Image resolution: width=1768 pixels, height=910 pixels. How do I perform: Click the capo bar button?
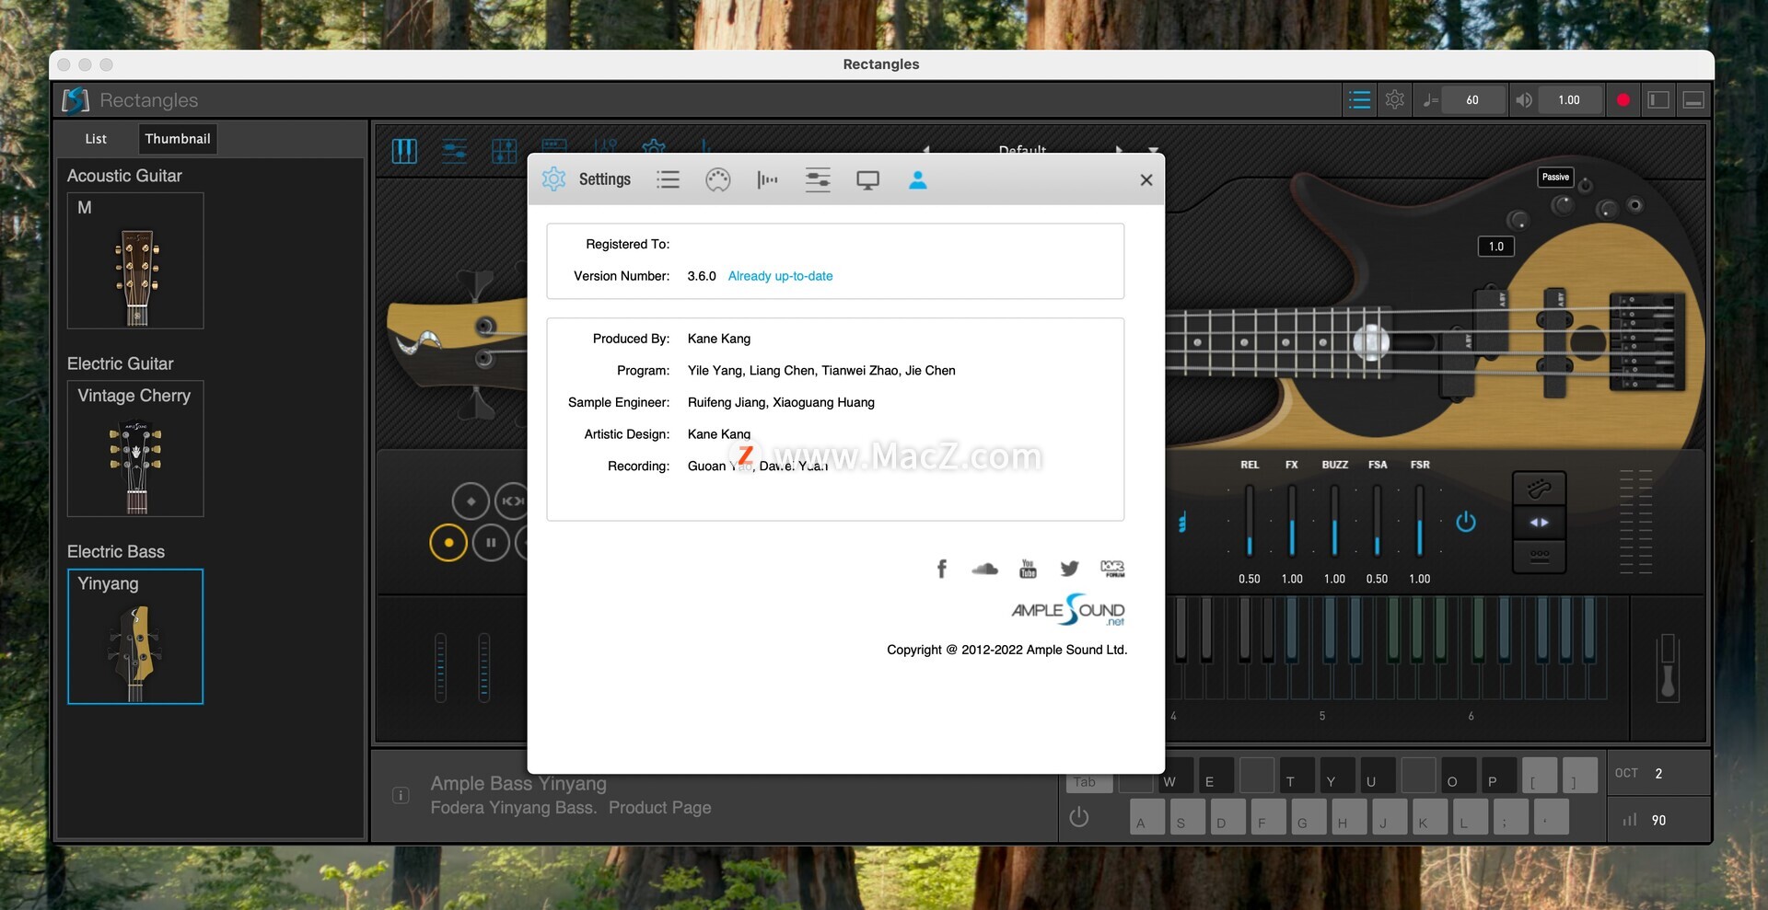pos(1539,557)
